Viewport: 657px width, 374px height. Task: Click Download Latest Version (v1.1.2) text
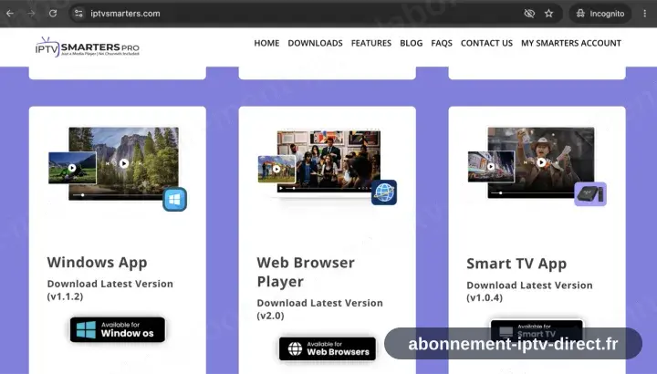click(x=109, y=290)
